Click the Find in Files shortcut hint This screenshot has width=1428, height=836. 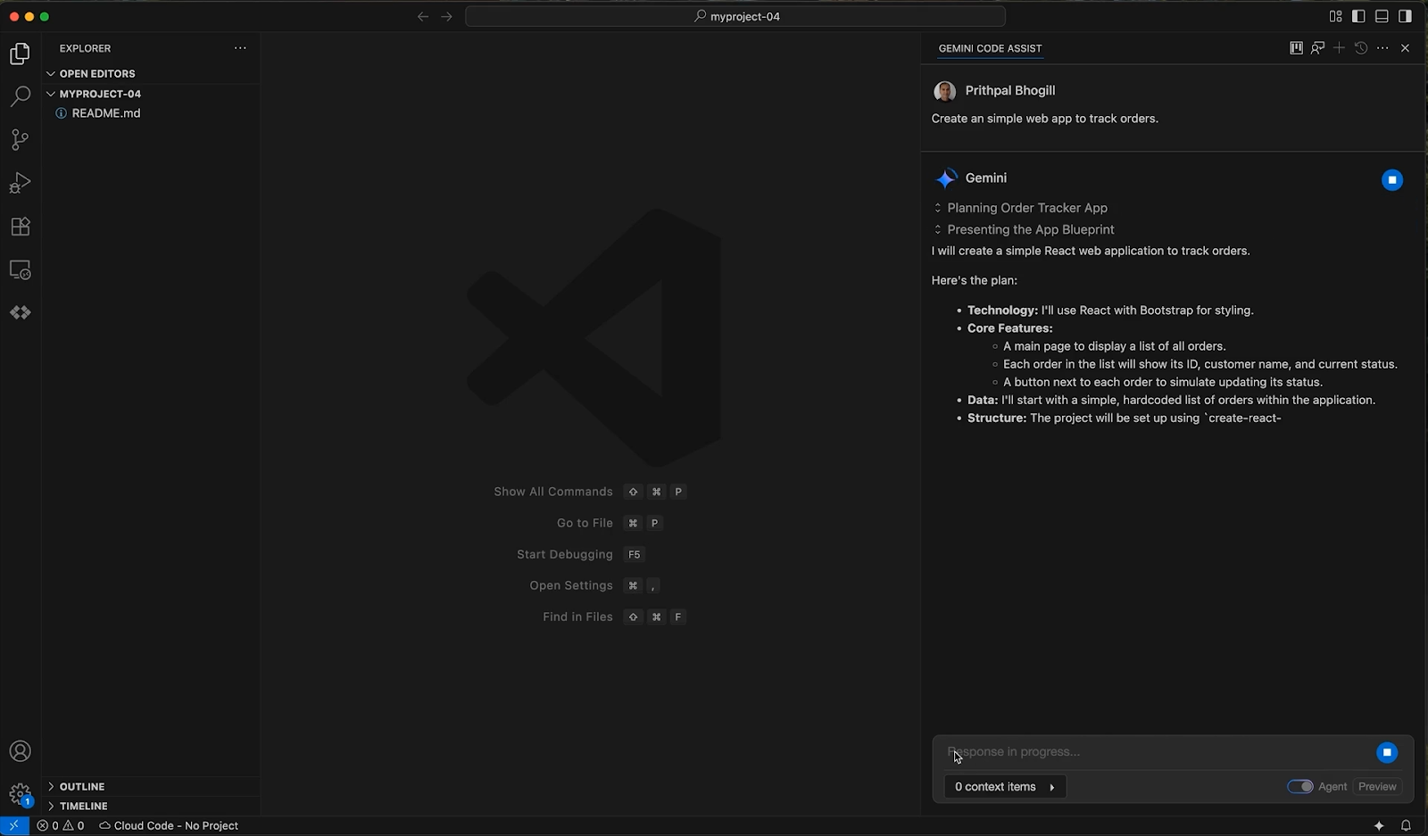[x=614, y=617]
